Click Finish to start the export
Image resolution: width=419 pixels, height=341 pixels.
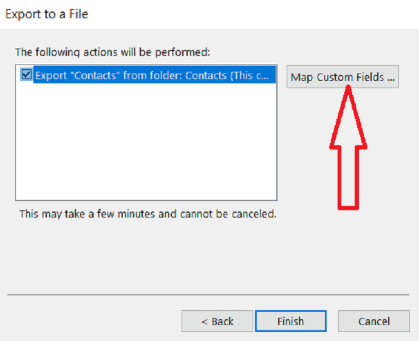[291, 321]
